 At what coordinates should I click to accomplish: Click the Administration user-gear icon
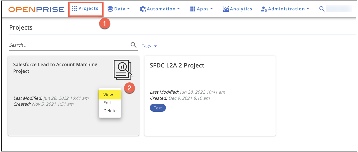[264, 9]
